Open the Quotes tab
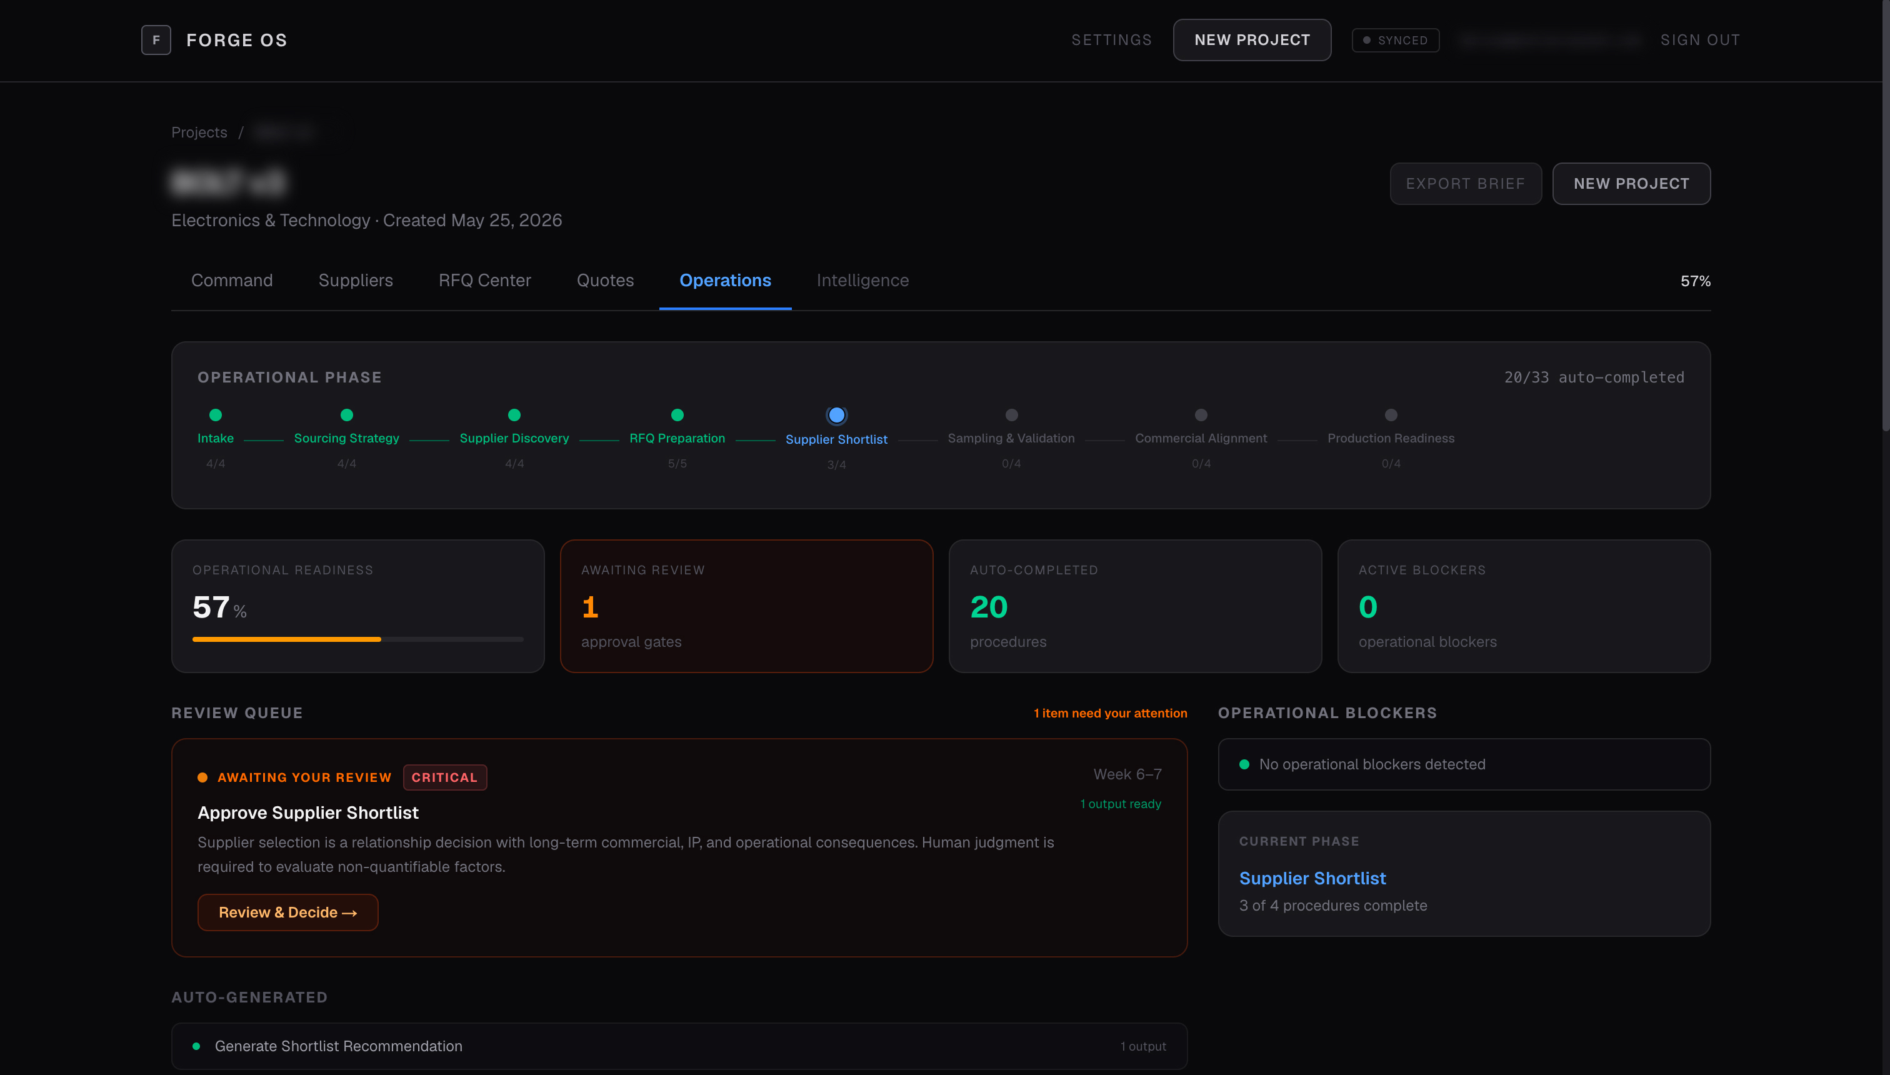This screenshot has width=1890, height=1075. pos(606,281)
